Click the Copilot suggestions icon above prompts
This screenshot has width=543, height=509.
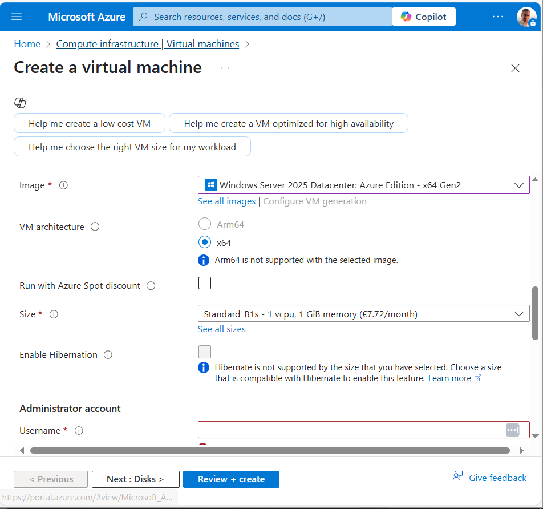20,103
